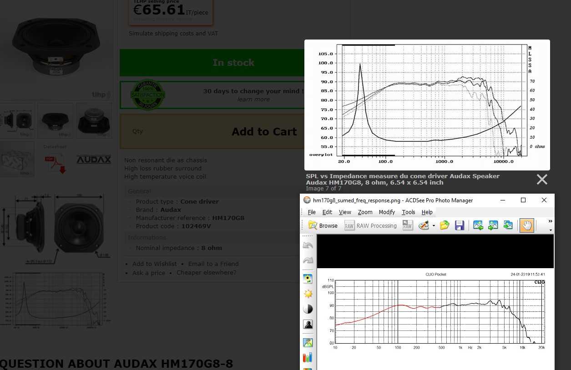Click Ask a price link
Screen dimensions: 571x370
[x=149, y=273]
